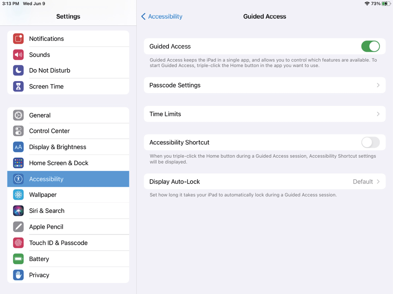Open Sounds via its speaker icon
This screenshot has width=393, height=294.
pos(18,54)
